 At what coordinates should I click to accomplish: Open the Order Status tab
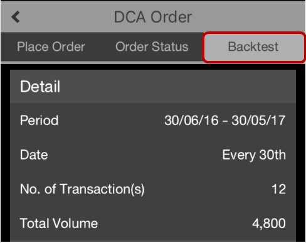[152, 46]
